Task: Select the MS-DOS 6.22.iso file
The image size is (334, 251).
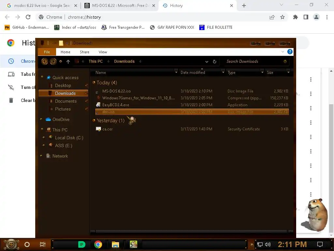Action: pos(192,91)
